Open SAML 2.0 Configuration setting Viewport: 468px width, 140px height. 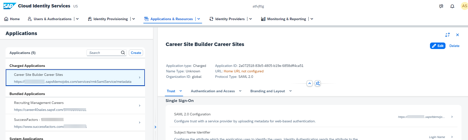pos(313,118)
